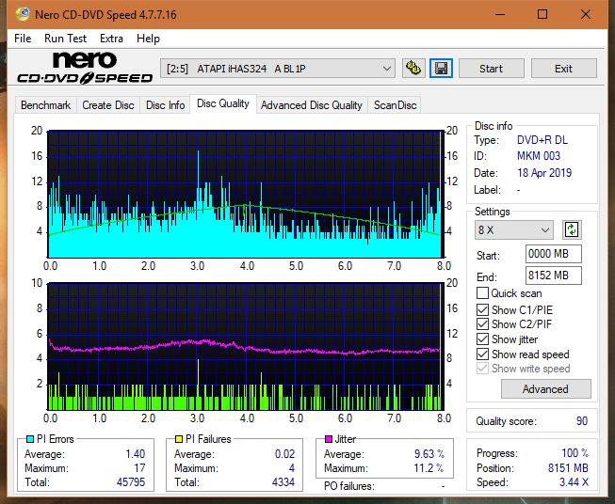Click the Start 0000 MB input field
This screenshot has width=615, height=504.
pyautogui.click(x=553, y=254)
